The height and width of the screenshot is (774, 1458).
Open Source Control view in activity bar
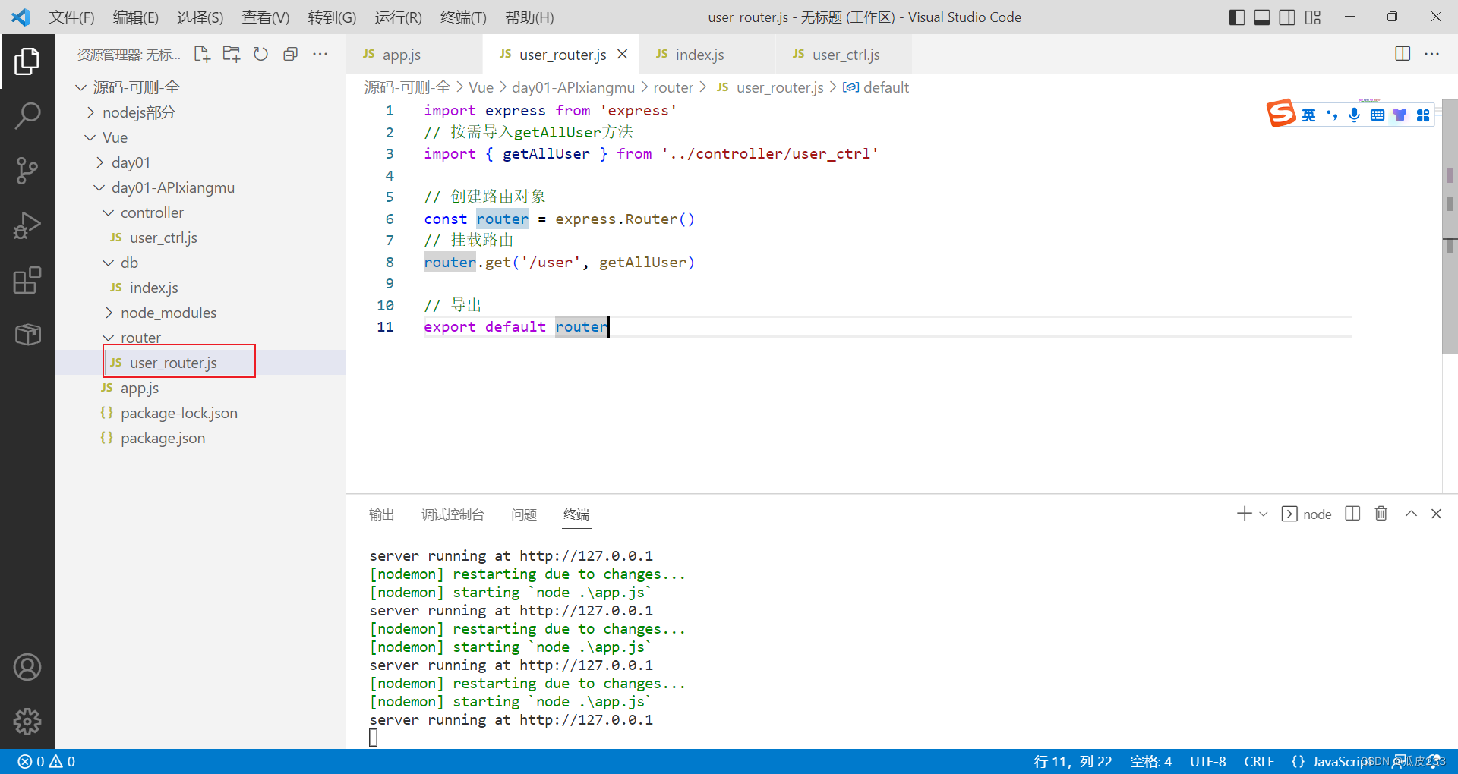pyautogui.click(x=27, y=171)
